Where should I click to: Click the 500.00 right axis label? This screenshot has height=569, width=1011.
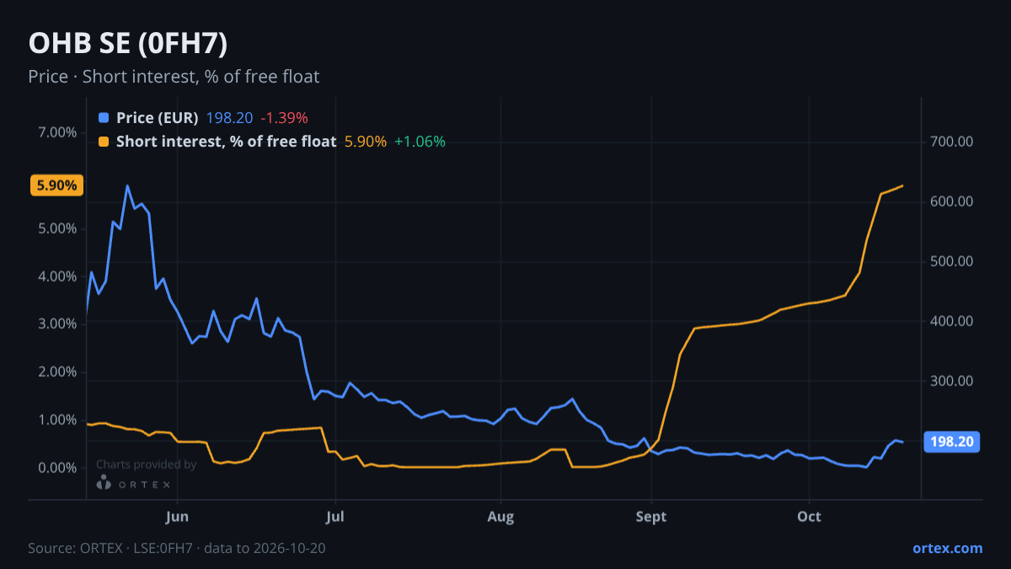[952, 261]
